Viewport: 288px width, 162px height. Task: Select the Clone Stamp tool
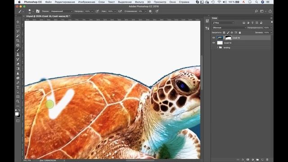[18, 54]
